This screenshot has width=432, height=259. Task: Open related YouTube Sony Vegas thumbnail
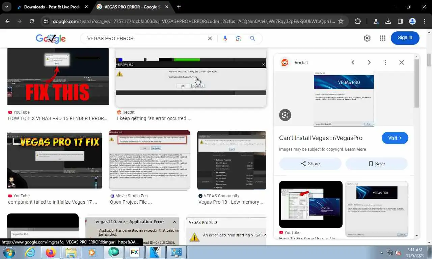click(311, 204)
